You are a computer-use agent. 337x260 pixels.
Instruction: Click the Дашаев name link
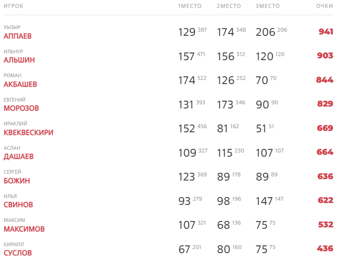point(18,157)
